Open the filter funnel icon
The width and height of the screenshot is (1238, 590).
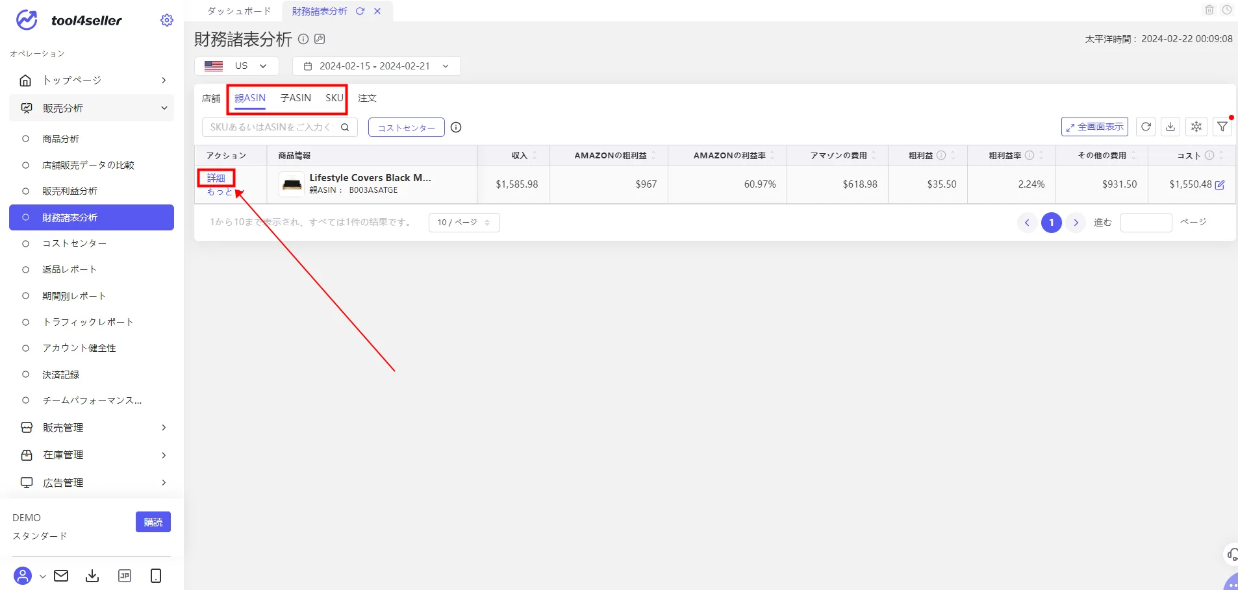point(1222,127)
